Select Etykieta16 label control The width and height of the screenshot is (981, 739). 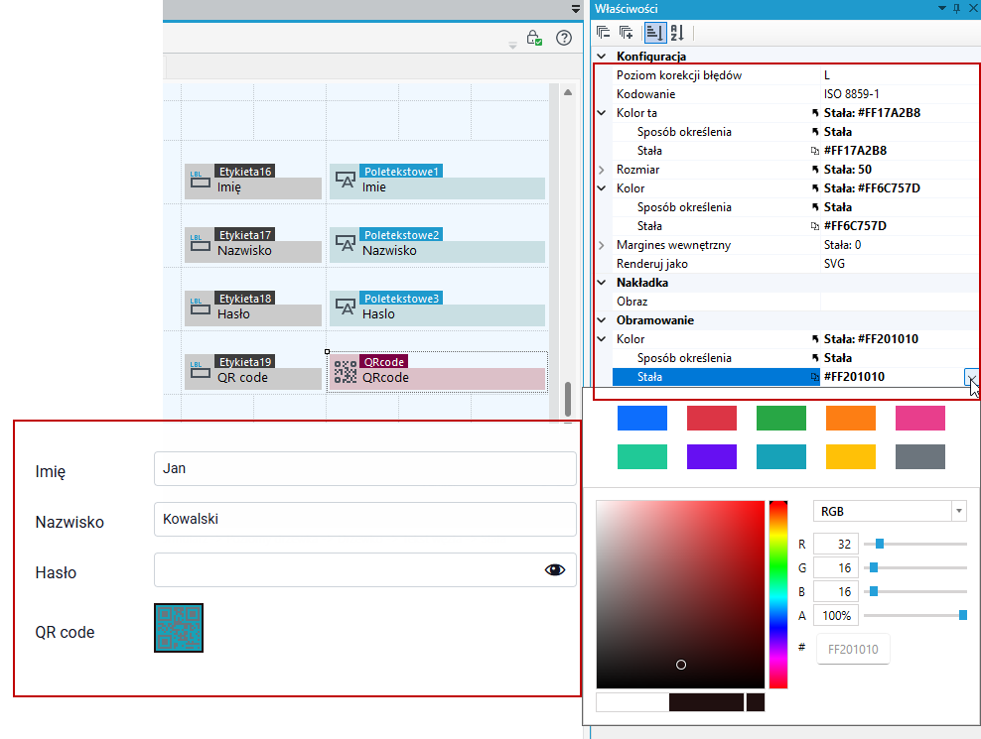[253, 182]
